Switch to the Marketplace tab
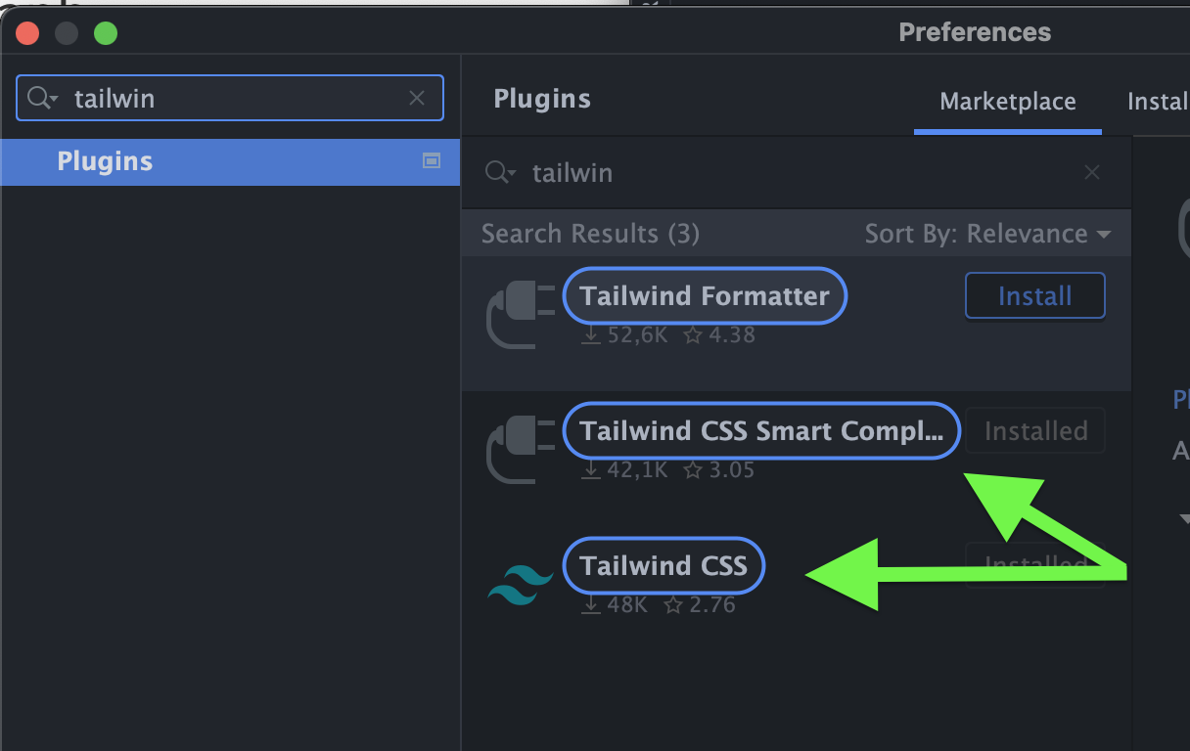This screenshot has width=1190, height=751. click(1007, 102)
